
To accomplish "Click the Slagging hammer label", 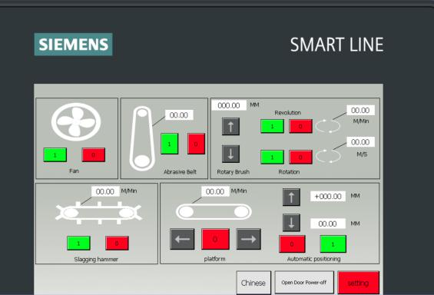I will 96,260.
